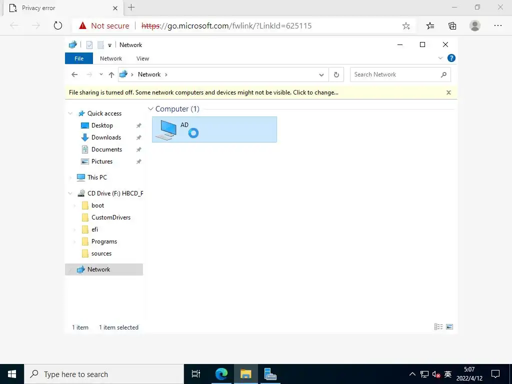Image resolution: width=512 pixels, height=384 pixels.
Task: Click the taskbar search box
Action: coord(104,374)
